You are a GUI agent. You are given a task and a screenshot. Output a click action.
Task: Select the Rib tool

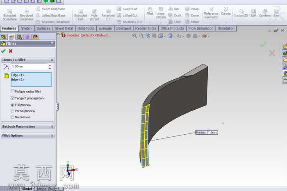173,9
